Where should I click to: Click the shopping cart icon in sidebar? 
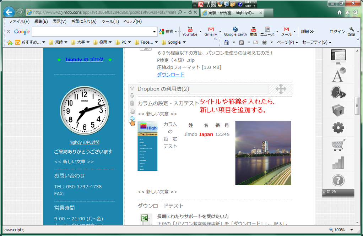(338, 145)
